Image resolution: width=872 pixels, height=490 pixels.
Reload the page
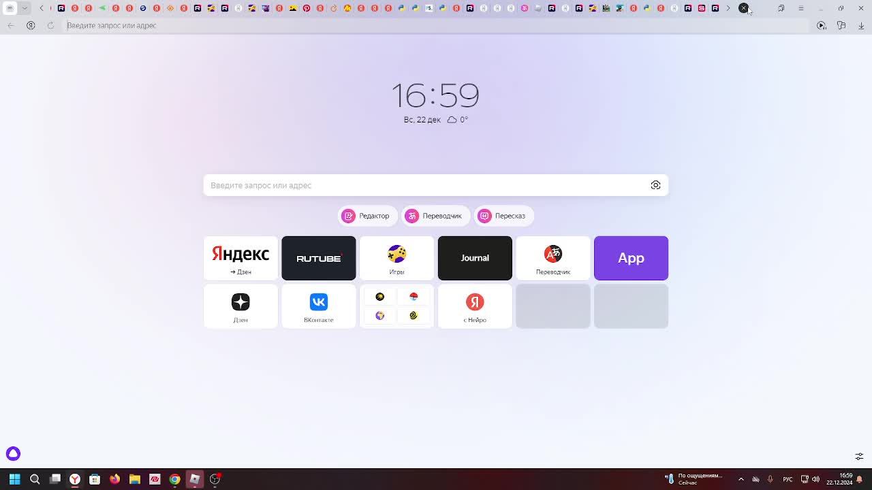pos(50,25)
